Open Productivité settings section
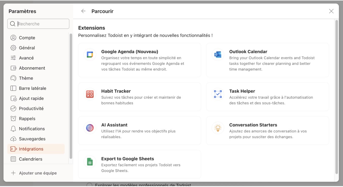343x187 pixels. point(36,108)
